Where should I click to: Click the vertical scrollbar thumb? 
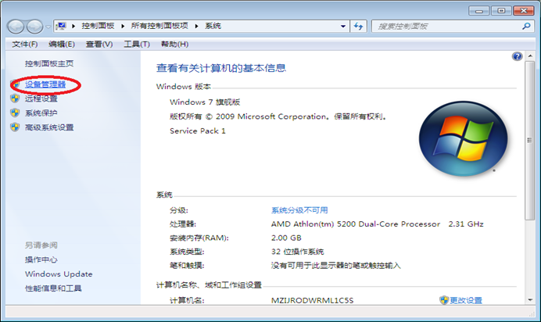click(529, 141)
